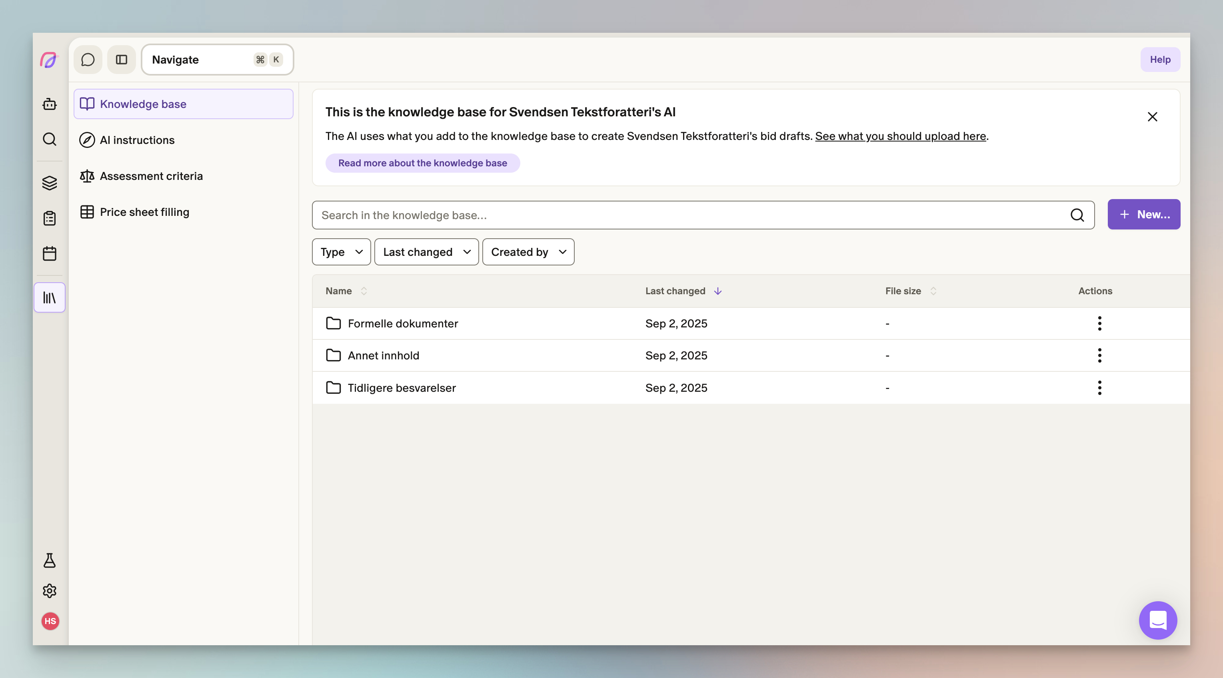The height and width of the screenshot is (678, 1223).
Task: Open the Annet innhold folder name
Action: (383, 355)
